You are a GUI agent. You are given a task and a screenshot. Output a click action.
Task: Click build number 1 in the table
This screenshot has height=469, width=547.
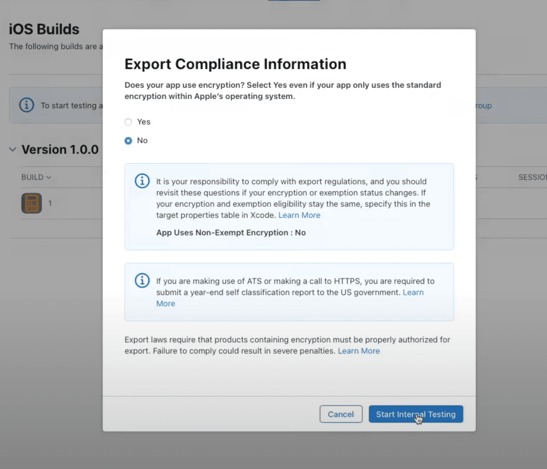click(50, 203)
